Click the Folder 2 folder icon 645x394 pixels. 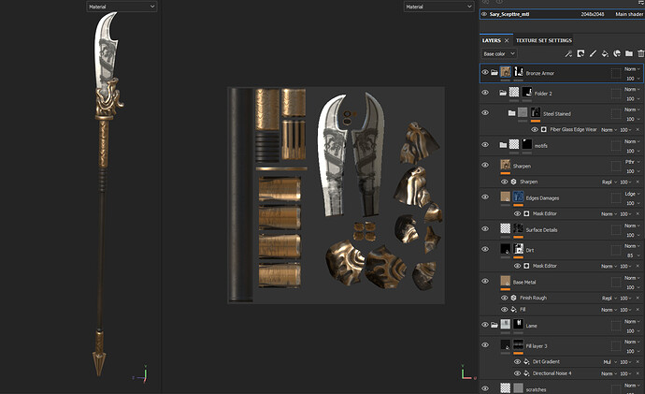[x=503, y=93]
